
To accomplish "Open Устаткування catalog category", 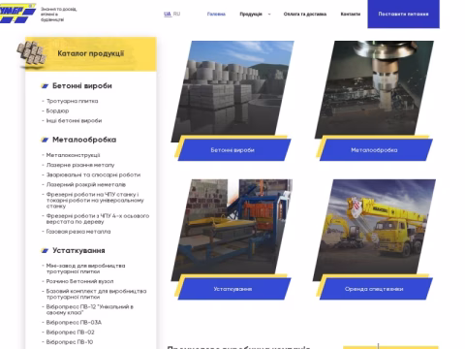I will (x=78, y=250).
